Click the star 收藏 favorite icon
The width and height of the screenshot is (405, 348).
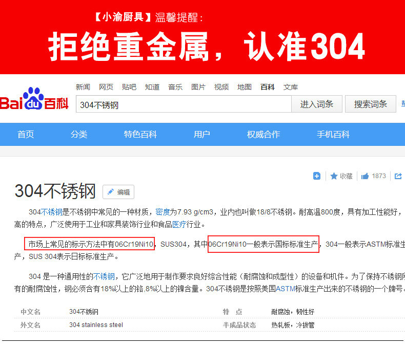[334, 176]
